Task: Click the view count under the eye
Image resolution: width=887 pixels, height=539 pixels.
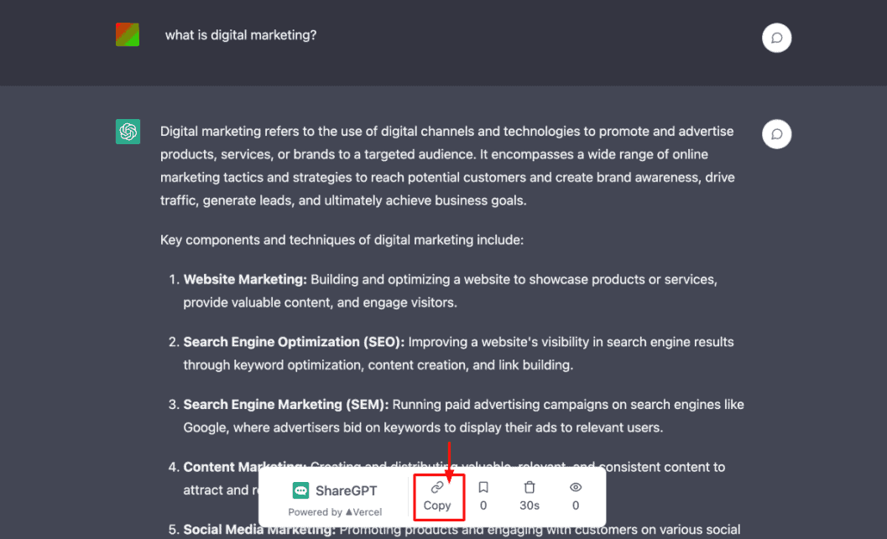Action: (576, 505)
